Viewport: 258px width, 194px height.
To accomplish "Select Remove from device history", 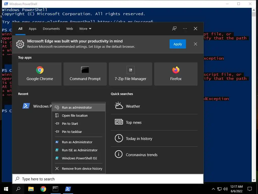I will tap(79, 168).
